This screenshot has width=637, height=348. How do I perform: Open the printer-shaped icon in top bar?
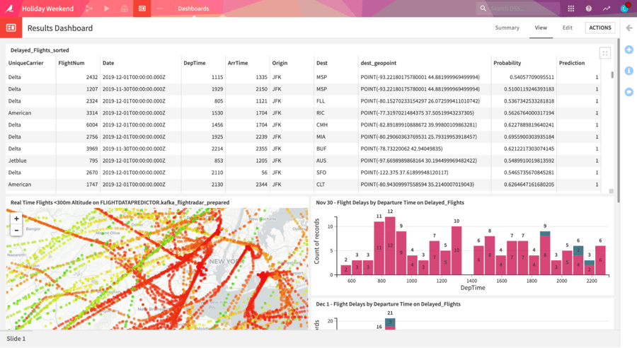pos(125,8)
